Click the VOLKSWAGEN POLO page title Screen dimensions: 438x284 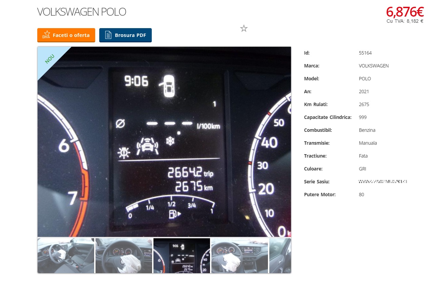click(82, 12)
